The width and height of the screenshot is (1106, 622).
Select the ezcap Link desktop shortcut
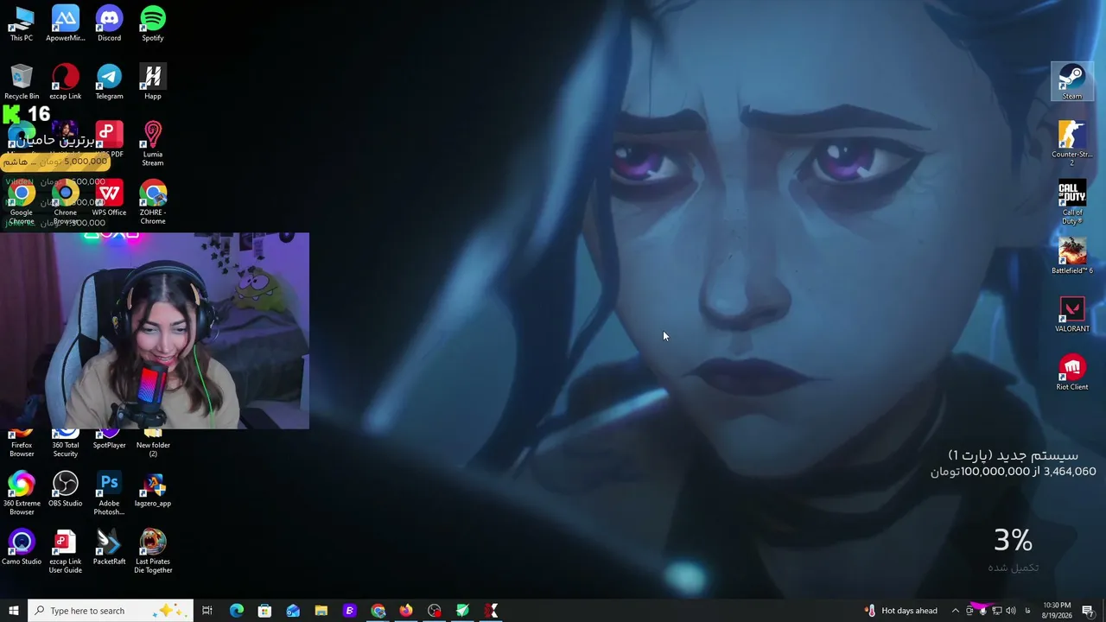click(x=66, y=82)
